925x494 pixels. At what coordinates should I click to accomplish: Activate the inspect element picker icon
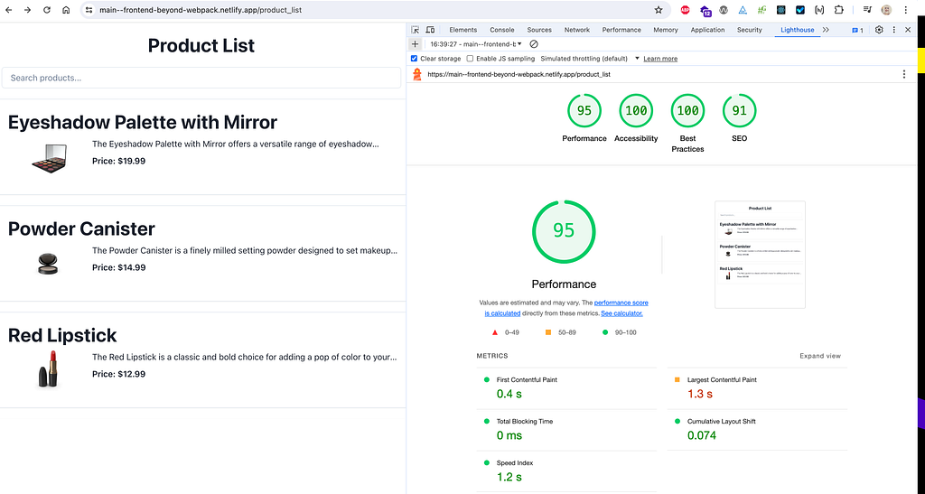pos(416,30)
